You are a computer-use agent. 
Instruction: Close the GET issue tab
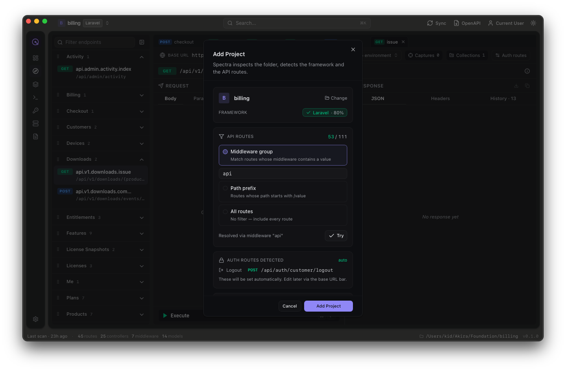click(x=403, y=42)
